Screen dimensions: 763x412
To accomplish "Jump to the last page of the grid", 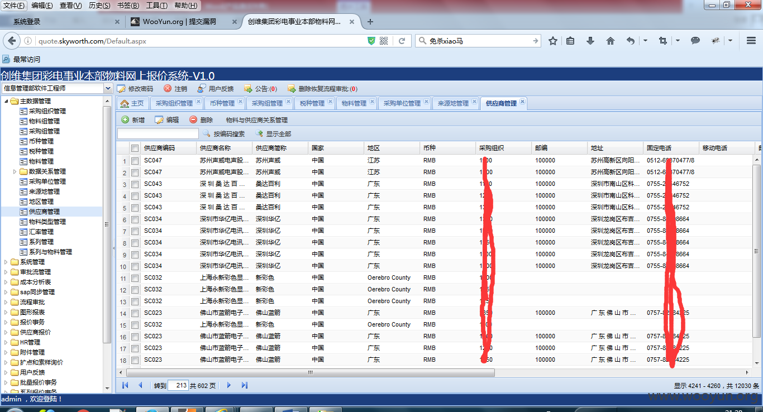I will 244,385.
